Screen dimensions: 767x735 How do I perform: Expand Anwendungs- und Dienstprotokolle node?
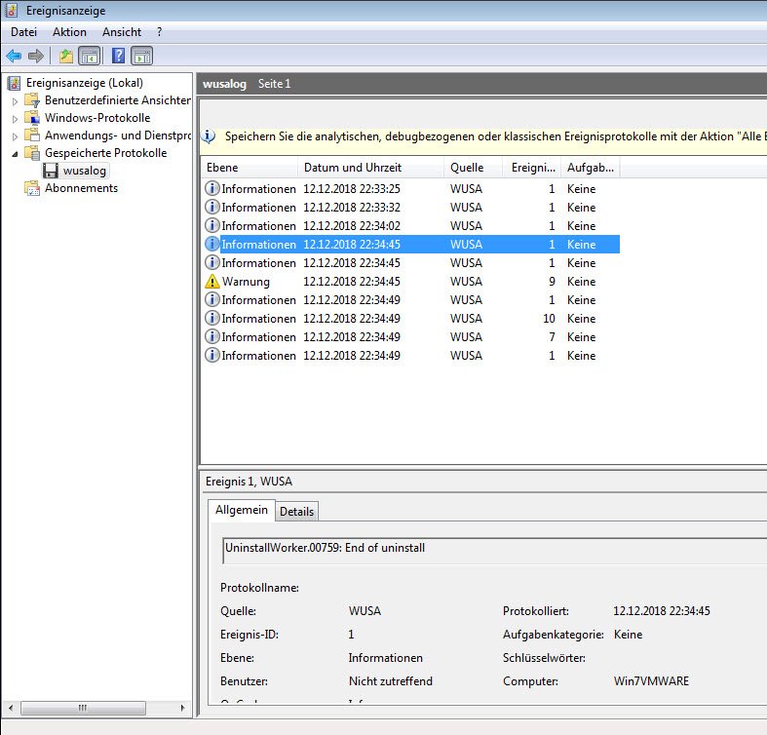coord(15,135)
